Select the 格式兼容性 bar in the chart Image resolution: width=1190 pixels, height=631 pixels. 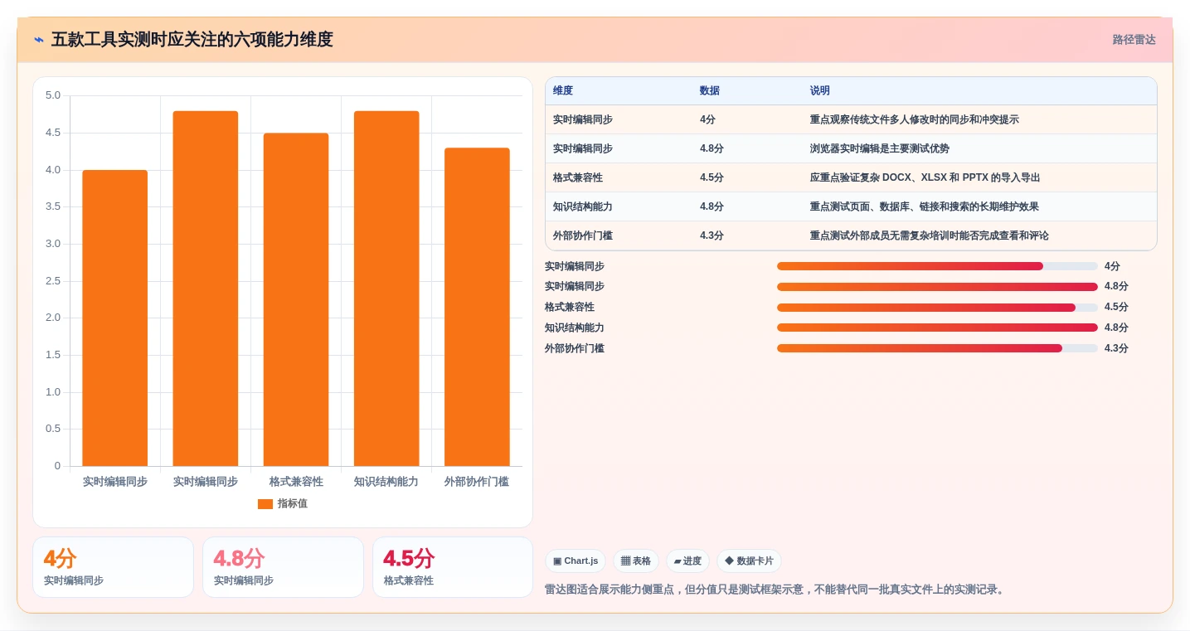pyautogui.click(x=296, y=299)
